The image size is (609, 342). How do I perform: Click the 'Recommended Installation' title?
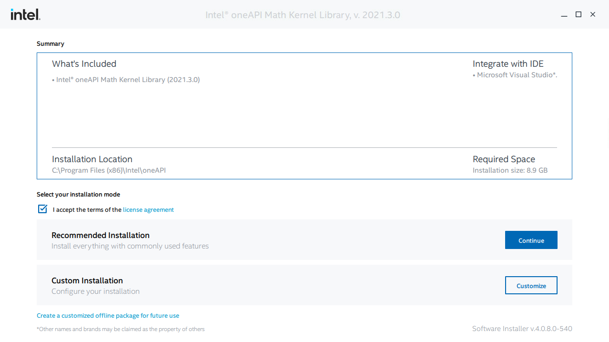[x=101, y=235]
